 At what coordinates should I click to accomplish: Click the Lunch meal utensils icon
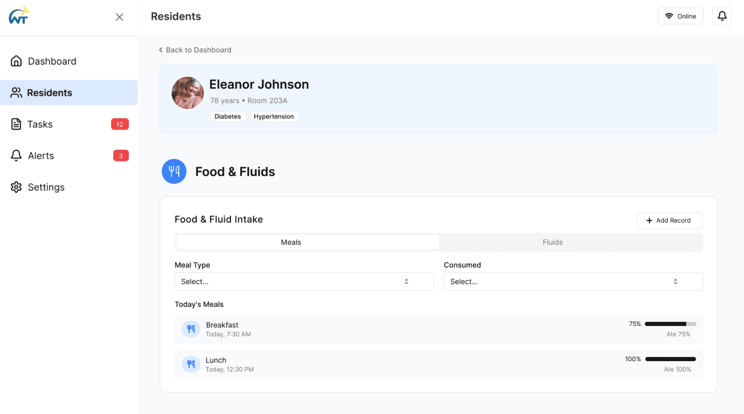(x=191, y=364)
